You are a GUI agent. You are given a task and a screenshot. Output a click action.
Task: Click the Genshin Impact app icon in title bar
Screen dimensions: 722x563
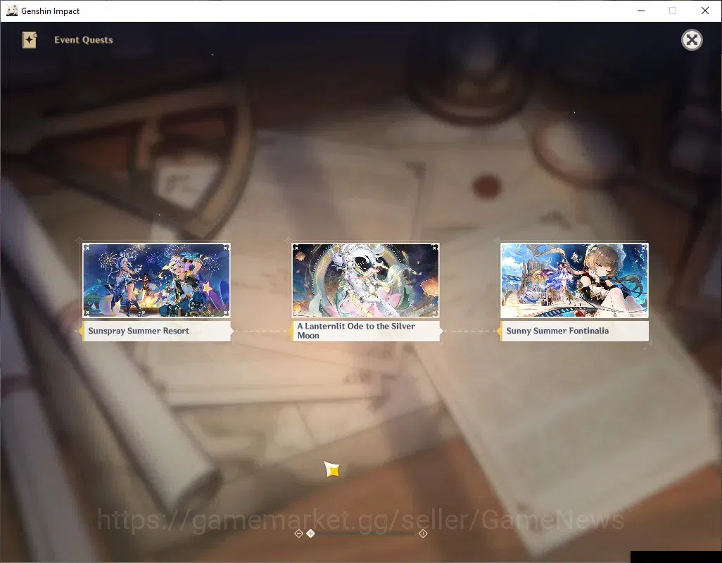[11, 11]
